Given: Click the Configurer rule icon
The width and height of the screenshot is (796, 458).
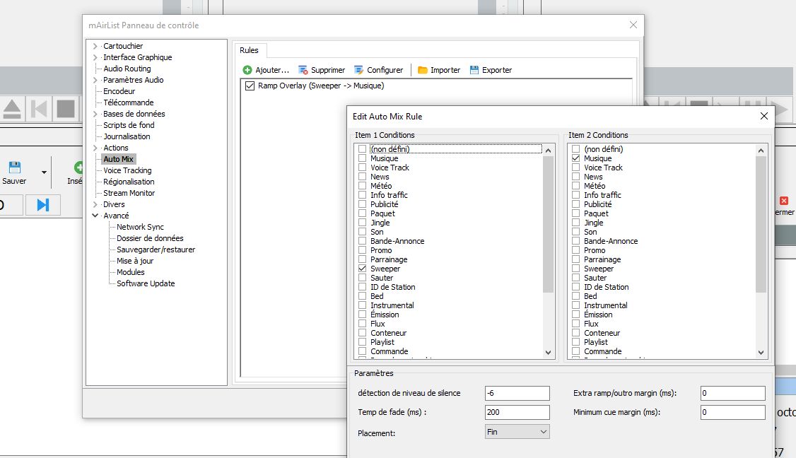Looking at the screenshot, I should pyautogui.click(x=359, y=70).
